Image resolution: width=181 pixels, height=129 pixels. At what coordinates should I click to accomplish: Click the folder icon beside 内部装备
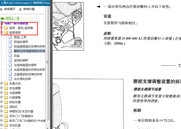(x=6, y=93)
